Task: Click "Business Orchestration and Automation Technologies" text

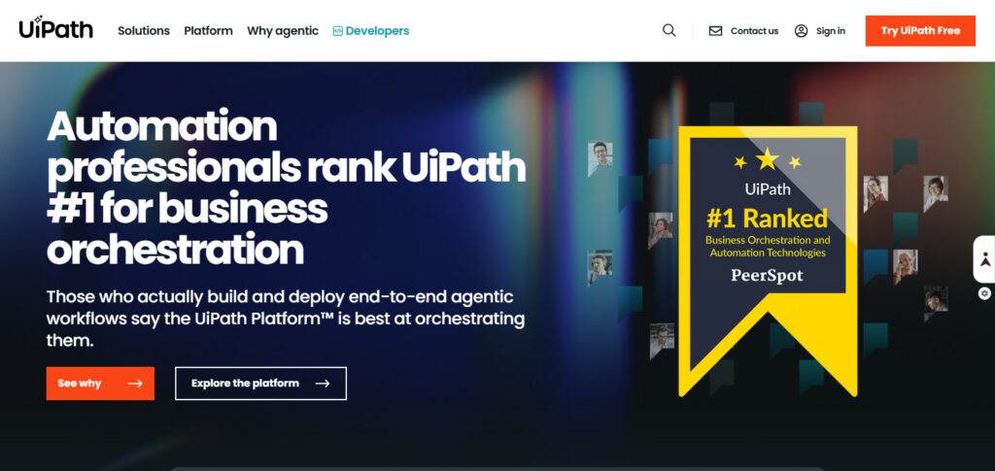Action: click(768, 246)
